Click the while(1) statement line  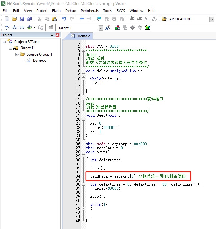coord(99,205)
